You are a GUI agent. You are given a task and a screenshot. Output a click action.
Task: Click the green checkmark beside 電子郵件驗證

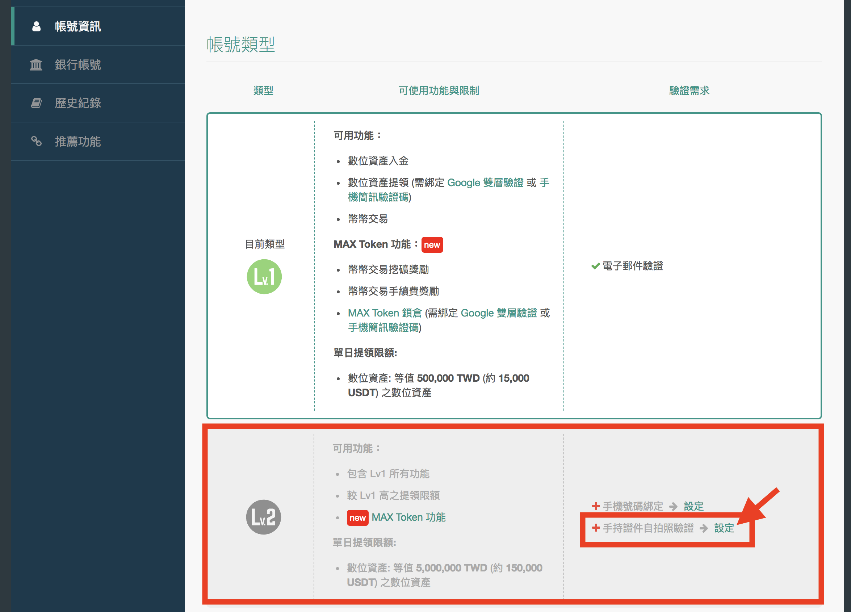coord(595,266)
